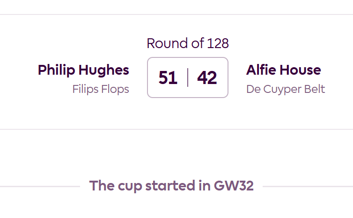The height and width of the screenshot is (218, 353).
Task: View the Filips Flops team
Action: point(101,89)
